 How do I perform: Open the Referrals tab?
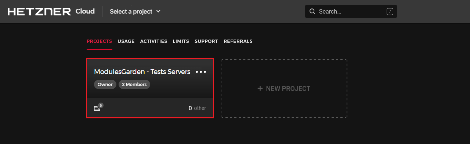(x=238, y=41)
